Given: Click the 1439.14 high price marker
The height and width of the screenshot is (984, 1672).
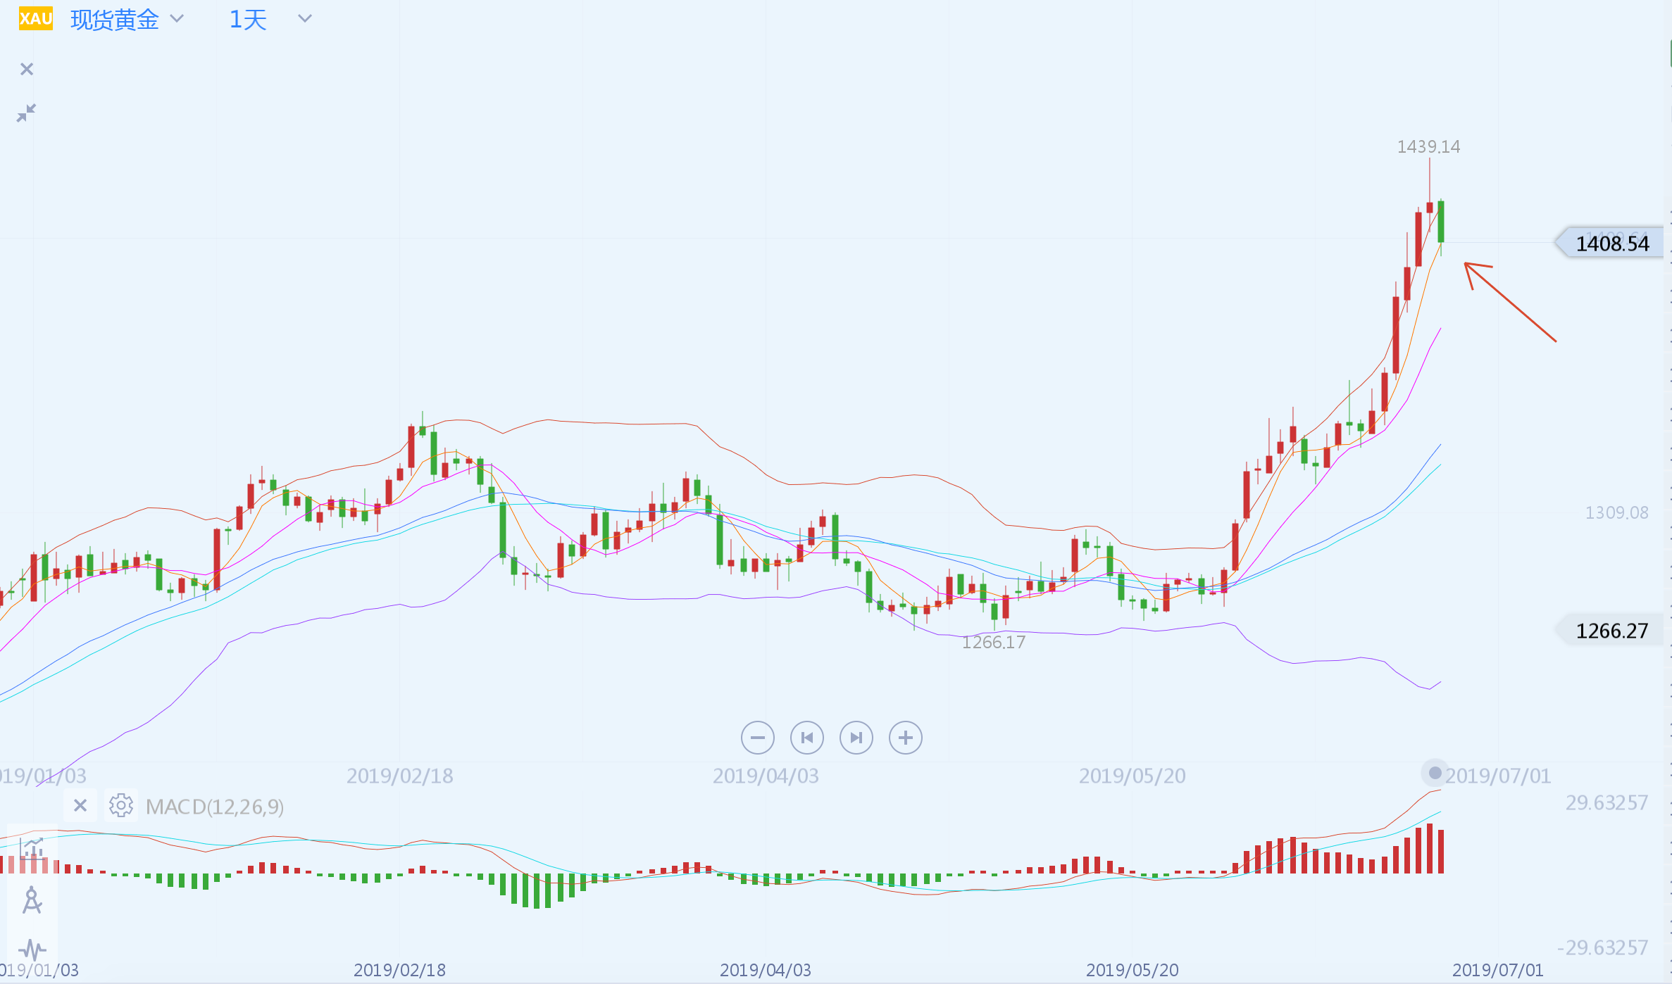Looking at the screenshot, I should 1428,146.
